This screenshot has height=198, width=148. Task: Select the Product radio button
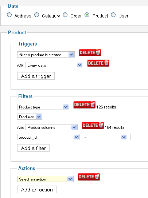pos(87,15)
